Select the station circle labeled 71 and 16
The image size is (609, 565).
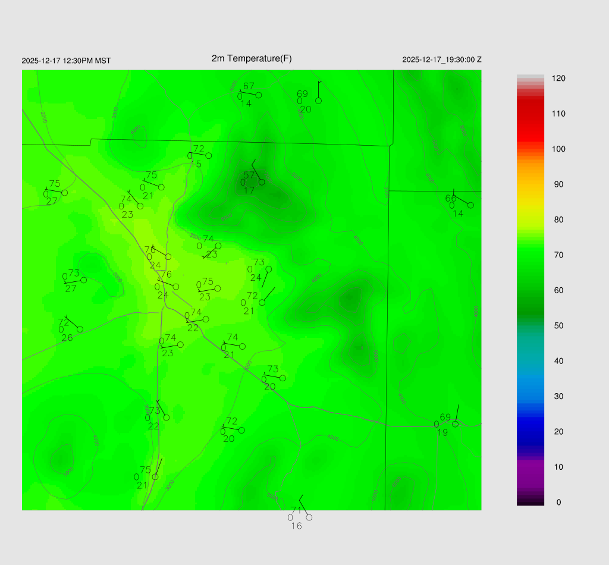coord(309,517)
